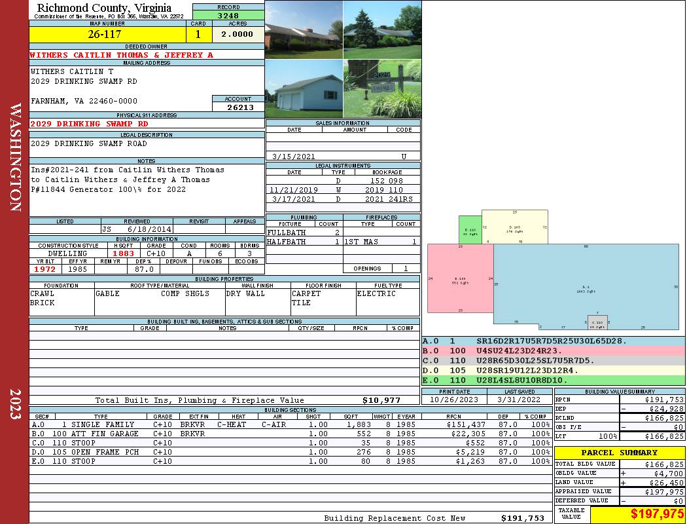Image resolution: width=687 pixels, height=524 pixels.
Task: Click the Richmond County, Virginia title
Action: click(104, 8)
